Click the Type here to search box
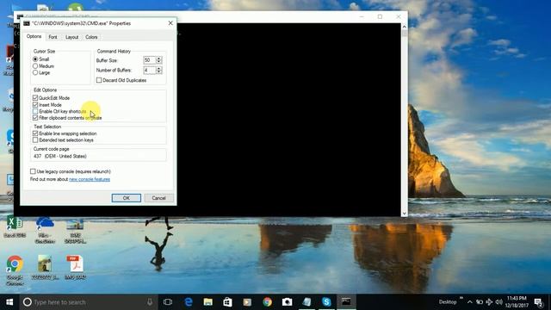The width and height of the screenshot is (551, 310). 89,302
